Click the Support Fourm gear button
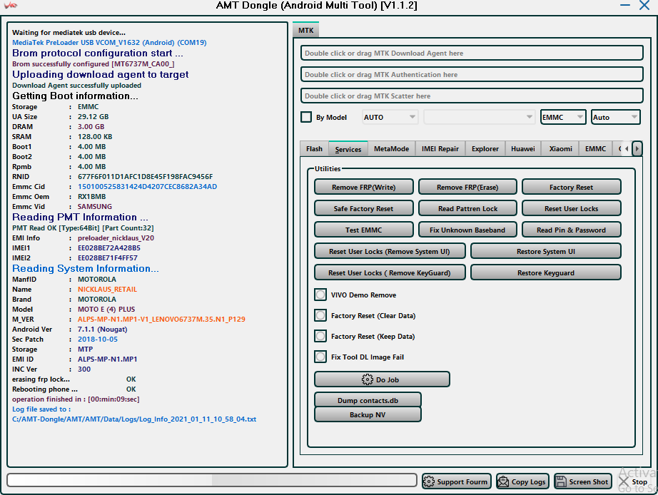The width and height of the screenshot is (658, 495). [456, 481]
